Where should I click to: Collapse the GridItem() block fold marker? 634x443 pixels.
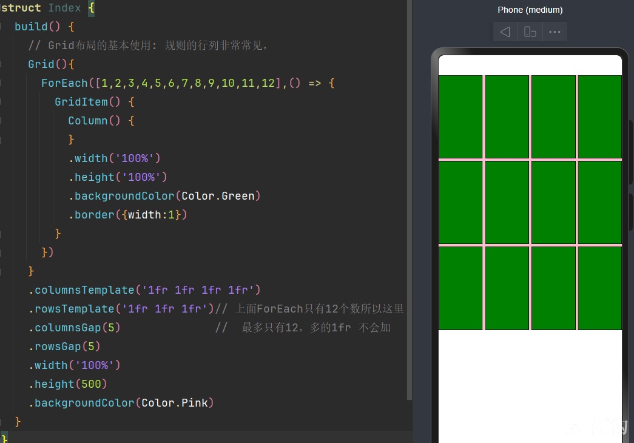click(1, 102)
